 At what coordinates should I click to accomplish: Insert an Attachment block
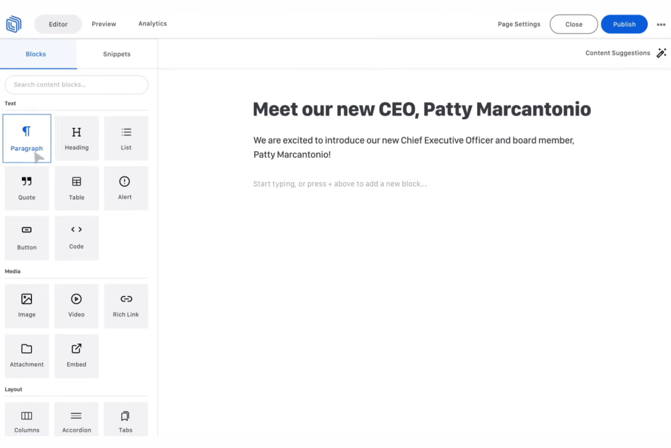point(27,356)
